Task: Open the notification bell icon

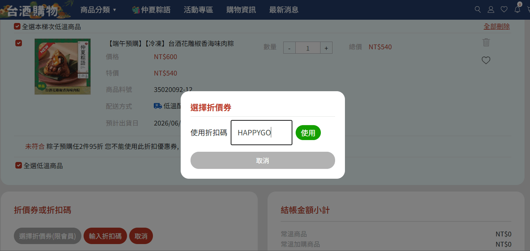Action: coord(517,9)
